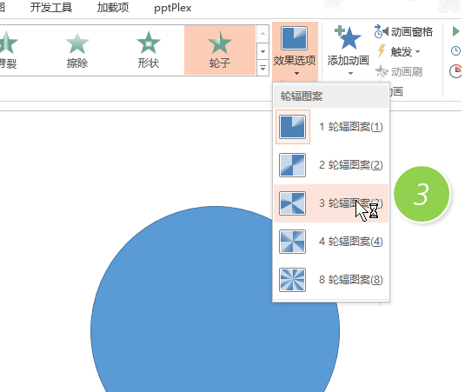Expand the animation gallery with More arrow
The height and width of the screenshot is (392, 465).
pyautogui.click(x=262, y=68)
